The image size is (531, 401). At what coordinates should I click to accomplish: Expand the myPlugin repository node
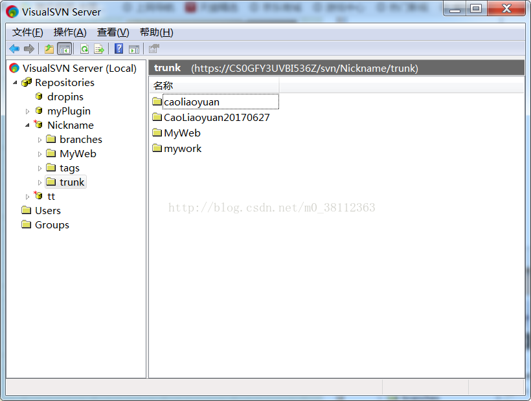(27, 111)
